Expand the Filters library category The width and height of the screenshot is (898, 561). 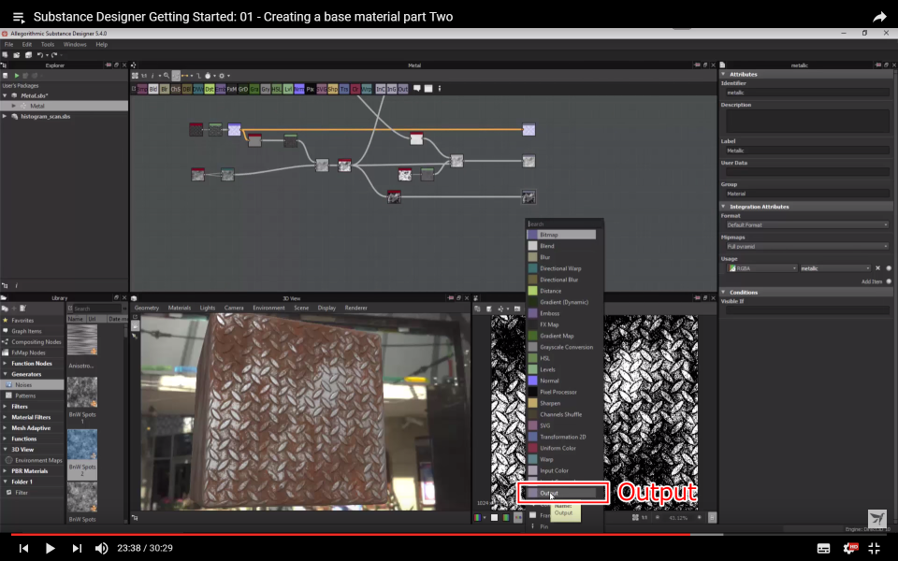tap(6, 407)
